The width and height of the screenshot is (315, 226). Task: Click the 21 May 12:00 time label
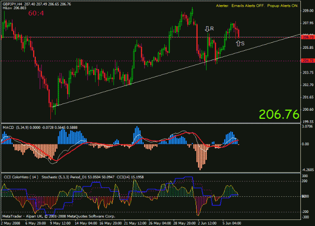tap(135, 223)
